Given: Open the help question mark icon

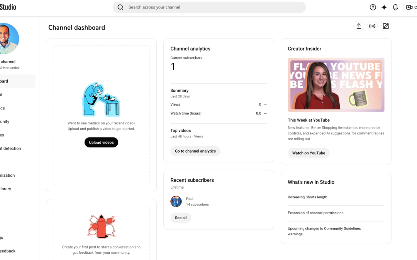Looking at the screenshot, I should pos(373,7).
